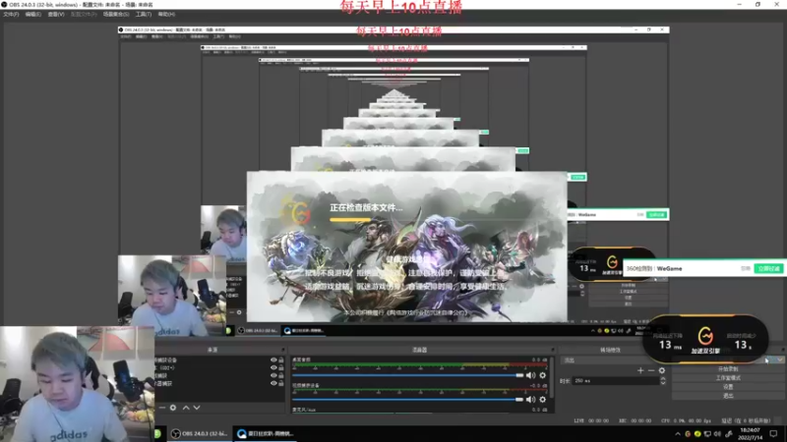Open 视频捕获设备 mixer settings gear
787x442 pixels.
[x=543, y=400]
